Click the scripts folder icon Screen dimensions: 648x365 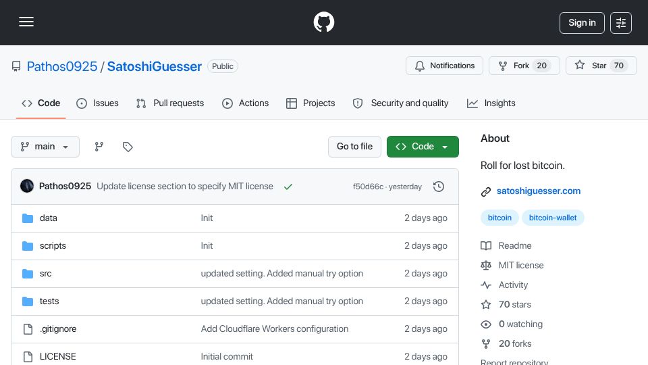(x=28, y=246)
